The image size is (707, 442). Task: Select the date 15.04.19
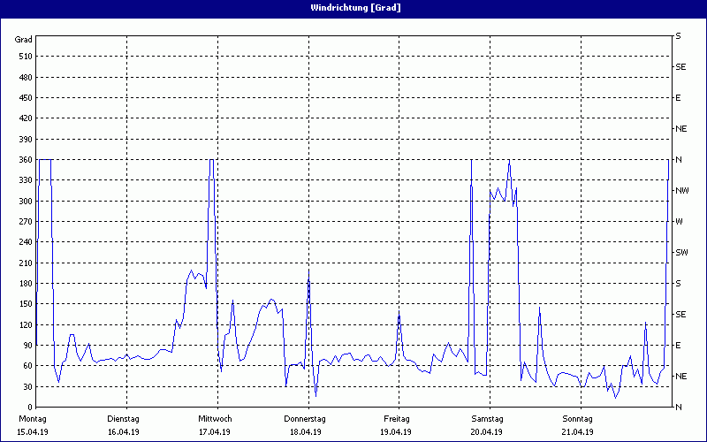click(x=33, y=431)
